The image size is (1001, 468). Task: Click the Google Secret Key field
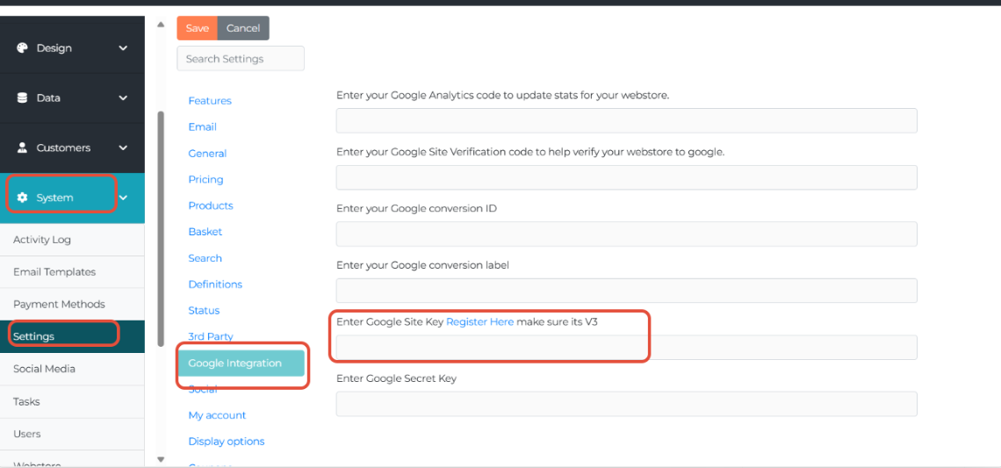626,404
